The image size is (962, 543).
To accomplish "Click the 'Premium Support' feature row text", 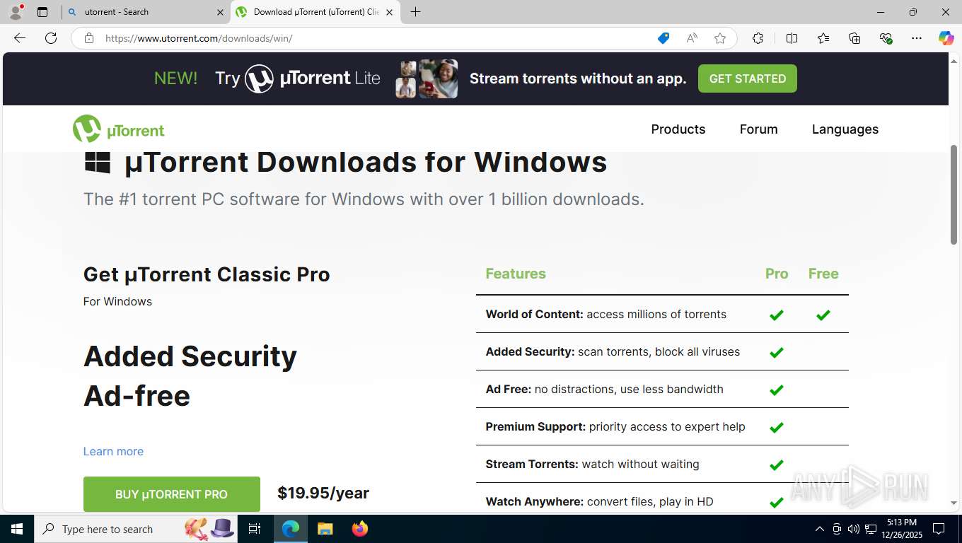I will [x=615, y=426].
